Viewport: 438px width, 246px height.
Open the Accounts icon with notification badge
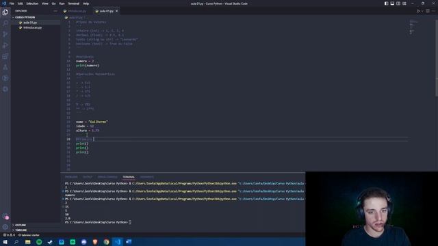(5, 217)
